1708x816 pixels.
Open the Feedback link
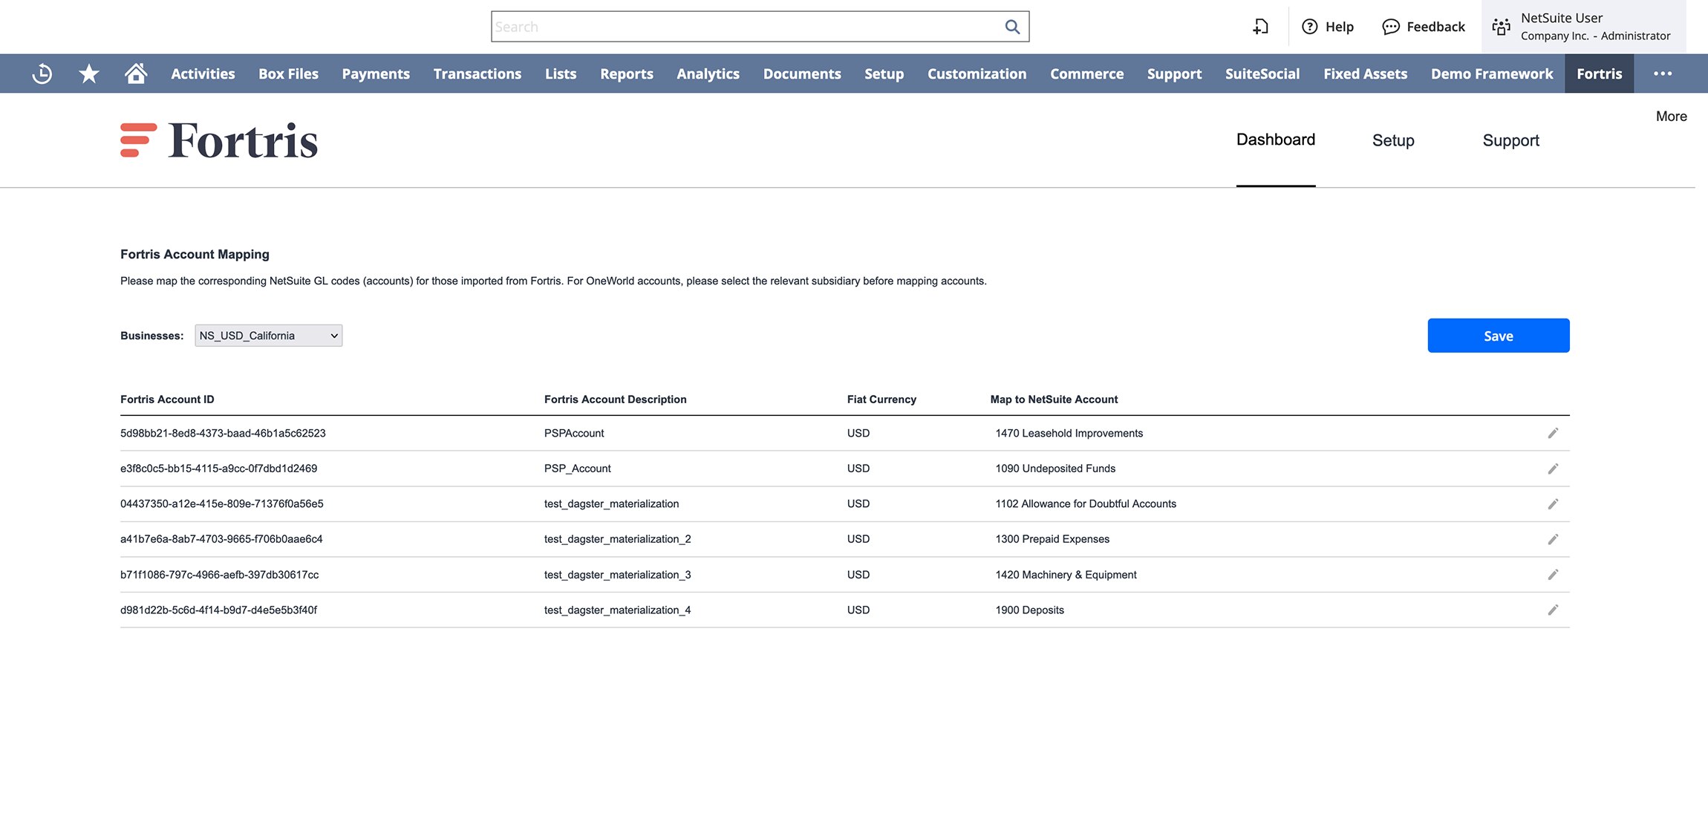pos(1424,27)
